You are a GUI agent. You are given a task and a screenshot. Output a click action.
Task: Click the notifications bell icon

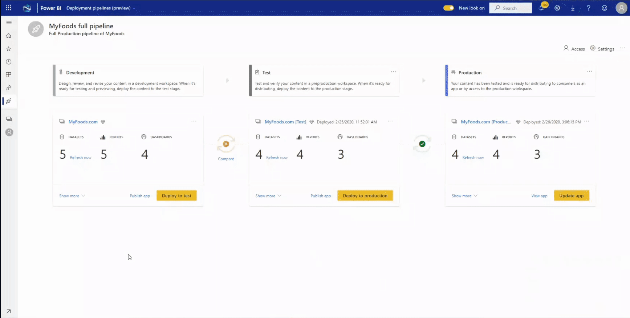(x=541, y=8)
